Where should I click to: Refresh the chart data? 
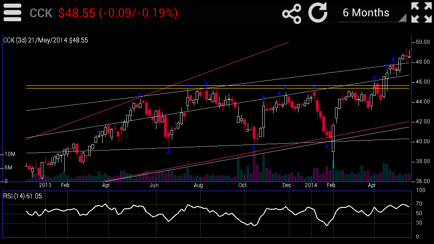pos(318,13)
